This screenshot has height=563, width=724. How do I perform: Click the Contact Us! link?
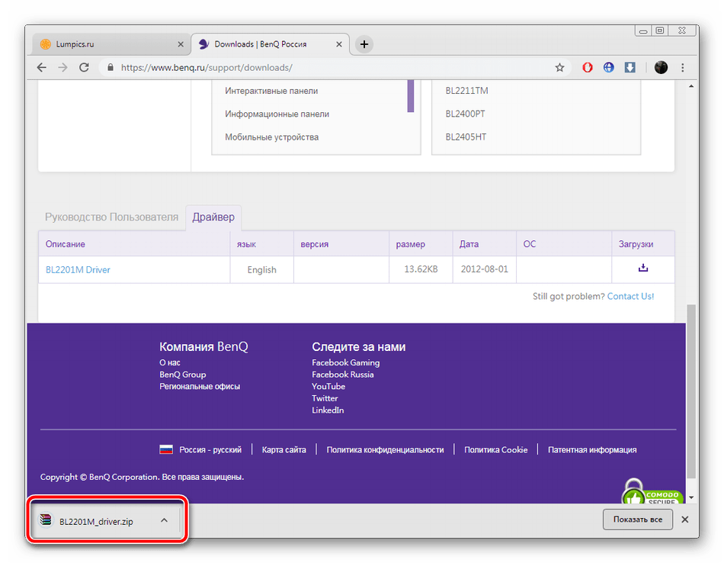click(x=630, y=296)
